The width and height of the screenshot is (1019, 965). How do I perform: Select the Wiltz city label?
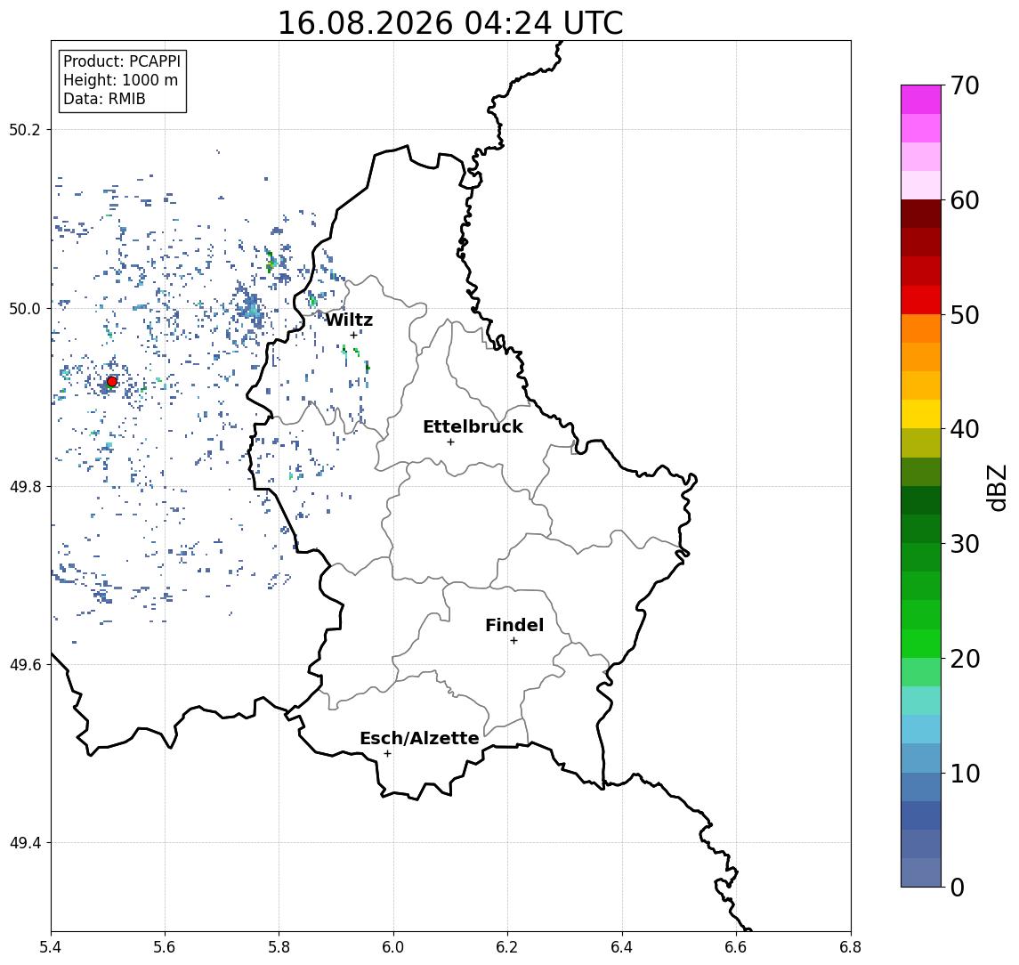(x=349, y=320)
